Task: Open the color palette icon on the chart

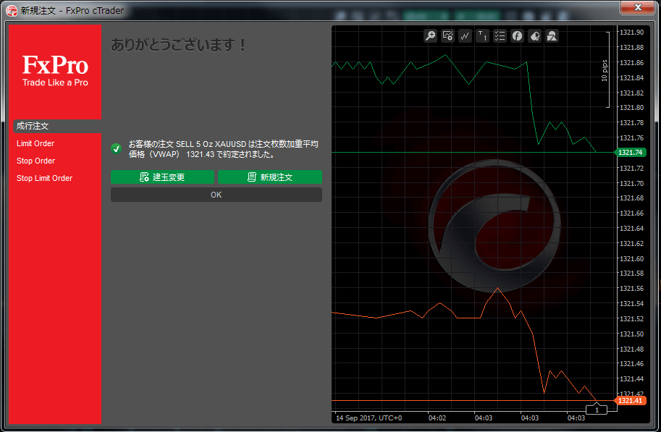Action: (x=534, y=36)
